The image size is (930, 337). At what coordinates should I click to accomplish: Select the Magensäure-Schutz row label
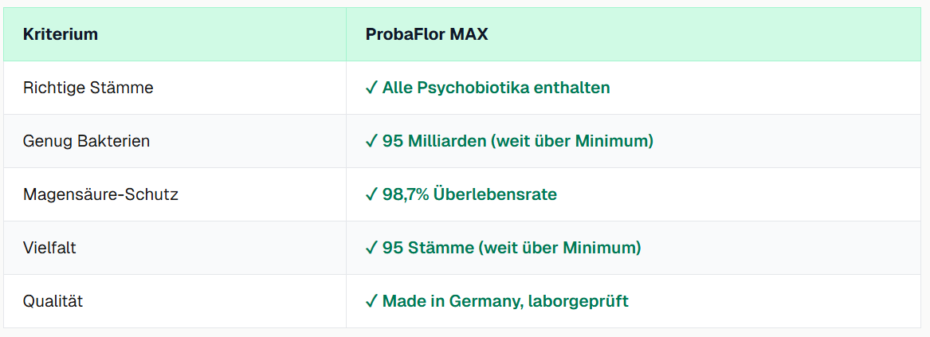click(x=101, y=194)
